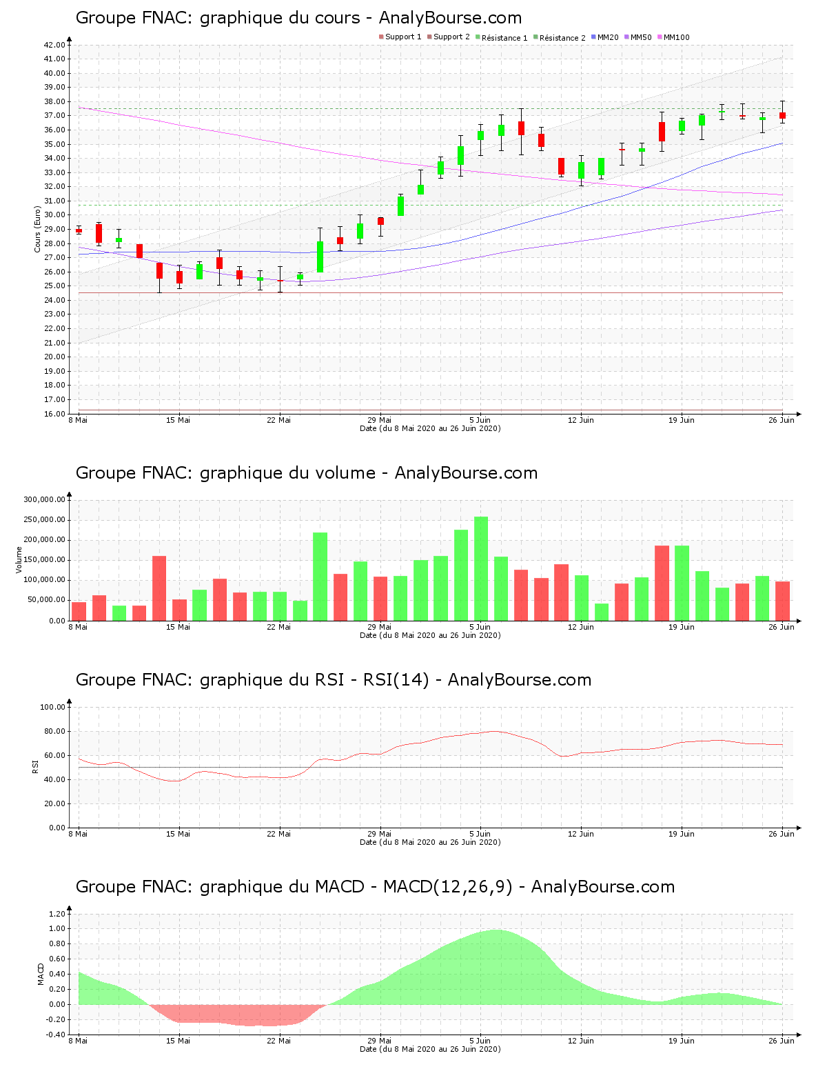The width and height of the screenshot is (827, 1069).
Task: Click '5 Juin' date on volume chart axis
Action: (480, 627)
